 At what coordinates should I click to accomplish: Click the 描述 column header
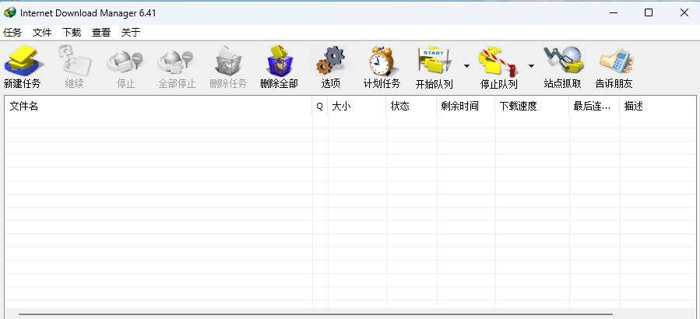click(x=658, y=106)
